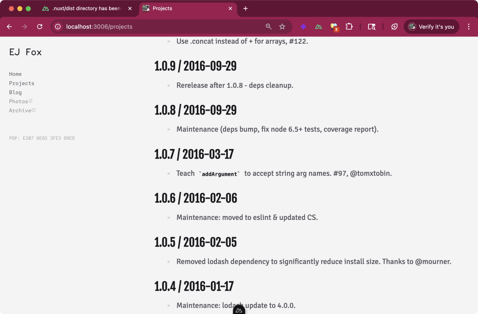The height and width of the screenshot is (314, 478).
Task: Click the purple lightning extension icon
Action: [x=303, y=27]
